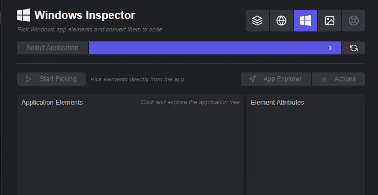Image resolution: width=378 pixels, height=195 pixels.
Task: Open the App Explorer
Action: tap(276, 79)
